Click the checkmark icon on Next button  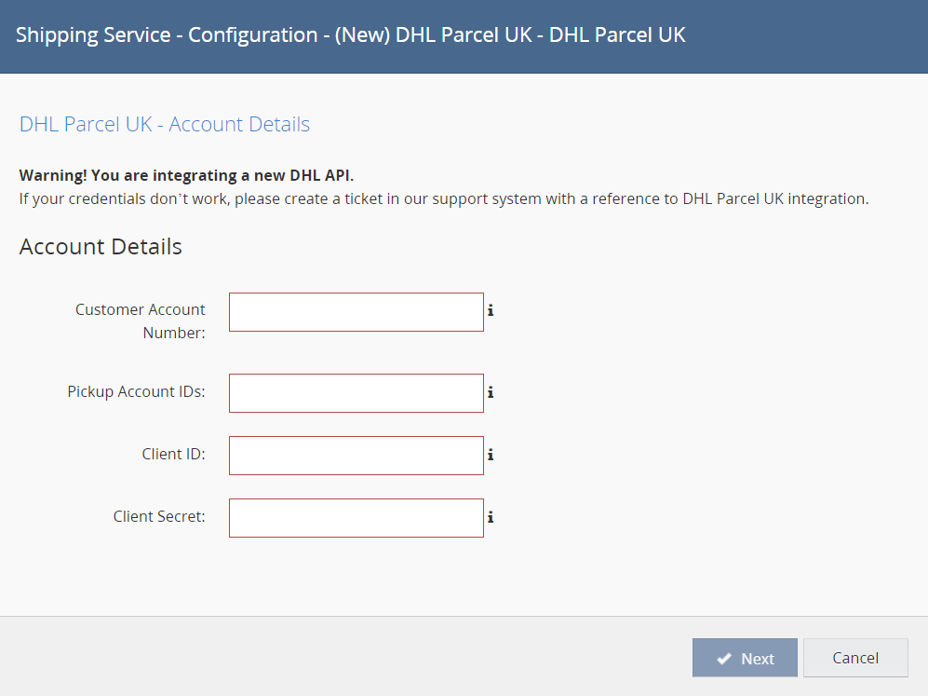pyautogui.click(x=723, y=659)
